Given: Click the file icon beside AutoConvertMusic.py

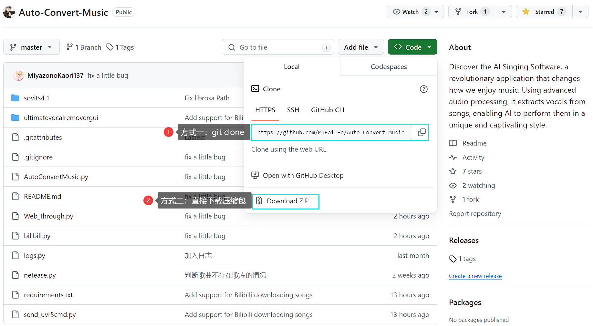Looking at the screenshot, I should click(15, 177).
